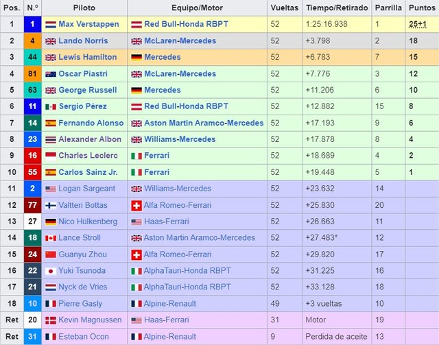439x345 pixels.
Task: Open the Fernando Alonso driver link
Action: [91, 123]
